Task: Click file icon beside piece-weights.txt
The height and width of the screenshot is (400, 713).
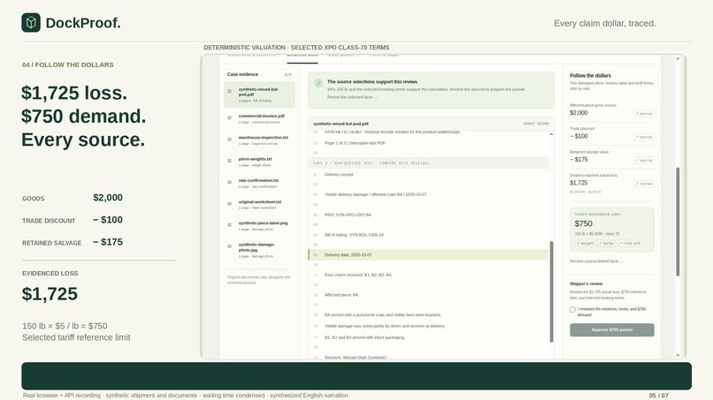Action: (x=230, y=161)
